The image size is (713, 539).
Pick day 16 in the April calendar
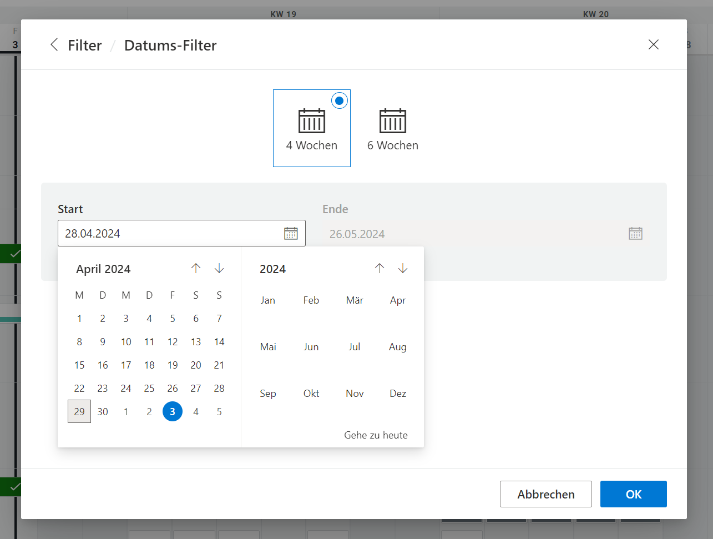point(103,365)
